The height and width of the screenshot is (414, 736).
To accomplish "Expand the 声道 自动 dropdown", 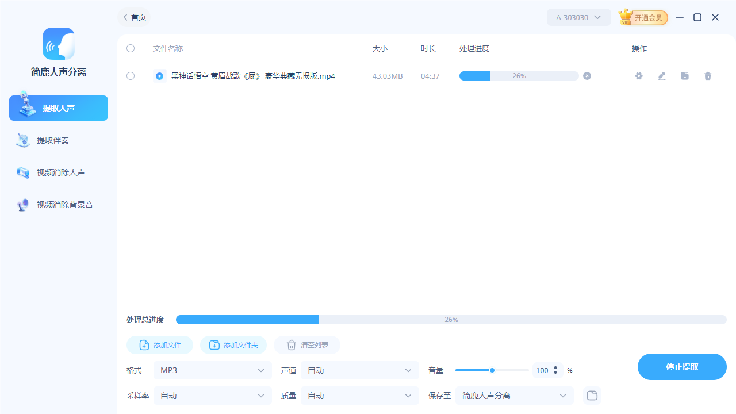I will (x=359, y=370).
